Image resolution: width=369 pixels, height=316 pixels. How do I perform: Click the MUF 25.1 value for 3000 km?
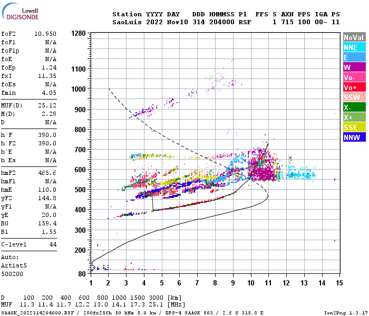[156, 305]
